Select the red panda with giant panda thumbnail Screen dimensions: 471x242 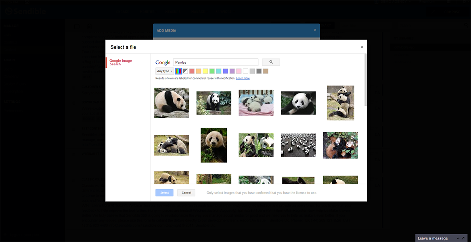(x=340, y=145)
